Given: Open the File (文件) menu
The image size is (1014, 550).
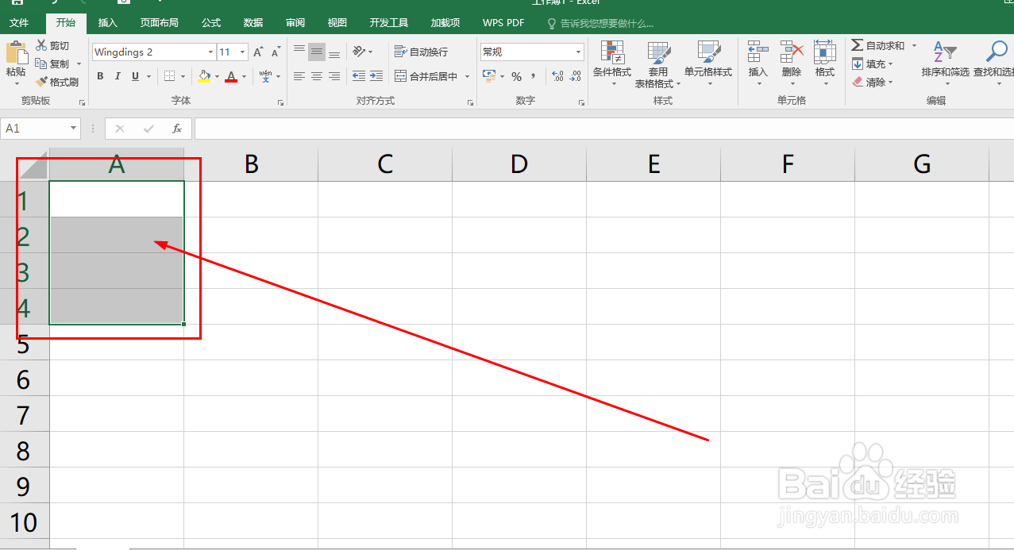Looking at the screenshot, I should 19,23.
